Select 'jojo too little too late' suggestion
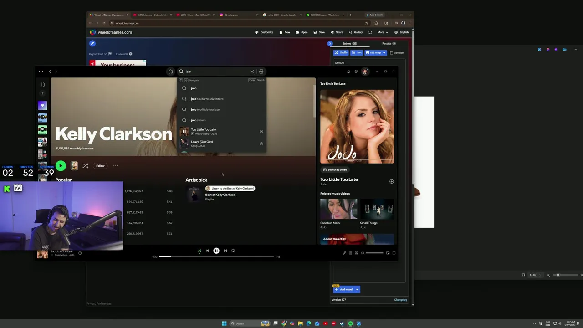583x328 pixels. [221, 109]
